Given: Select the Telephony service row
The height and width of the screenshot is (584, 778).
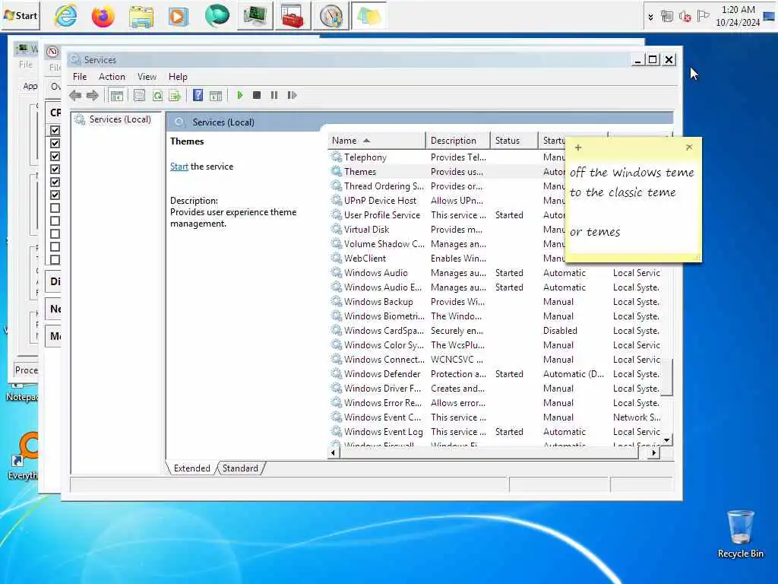Looking at the screenshot, I should click(447, 157).
